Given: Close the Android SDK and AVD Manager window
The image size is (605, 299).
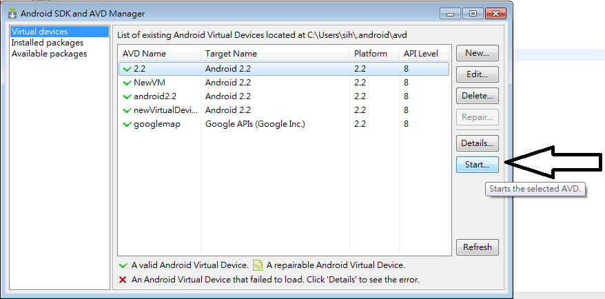Looking at the screenshot, I should click(496, 14).
